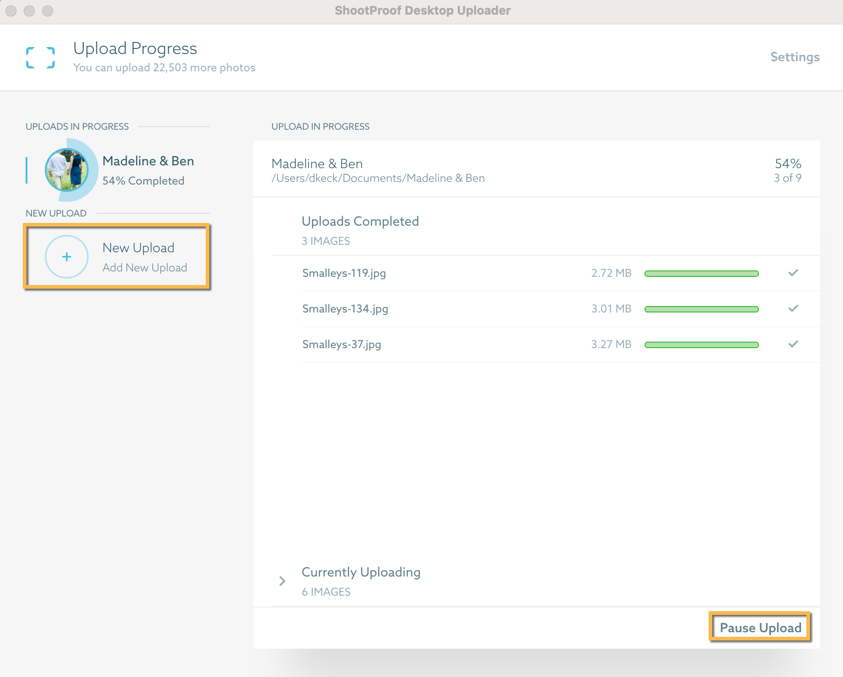Select the Smalleys-119.jpg file name
Image resolution: width=843 pixels, height=677 pixels.
click(x=344, y=273)
